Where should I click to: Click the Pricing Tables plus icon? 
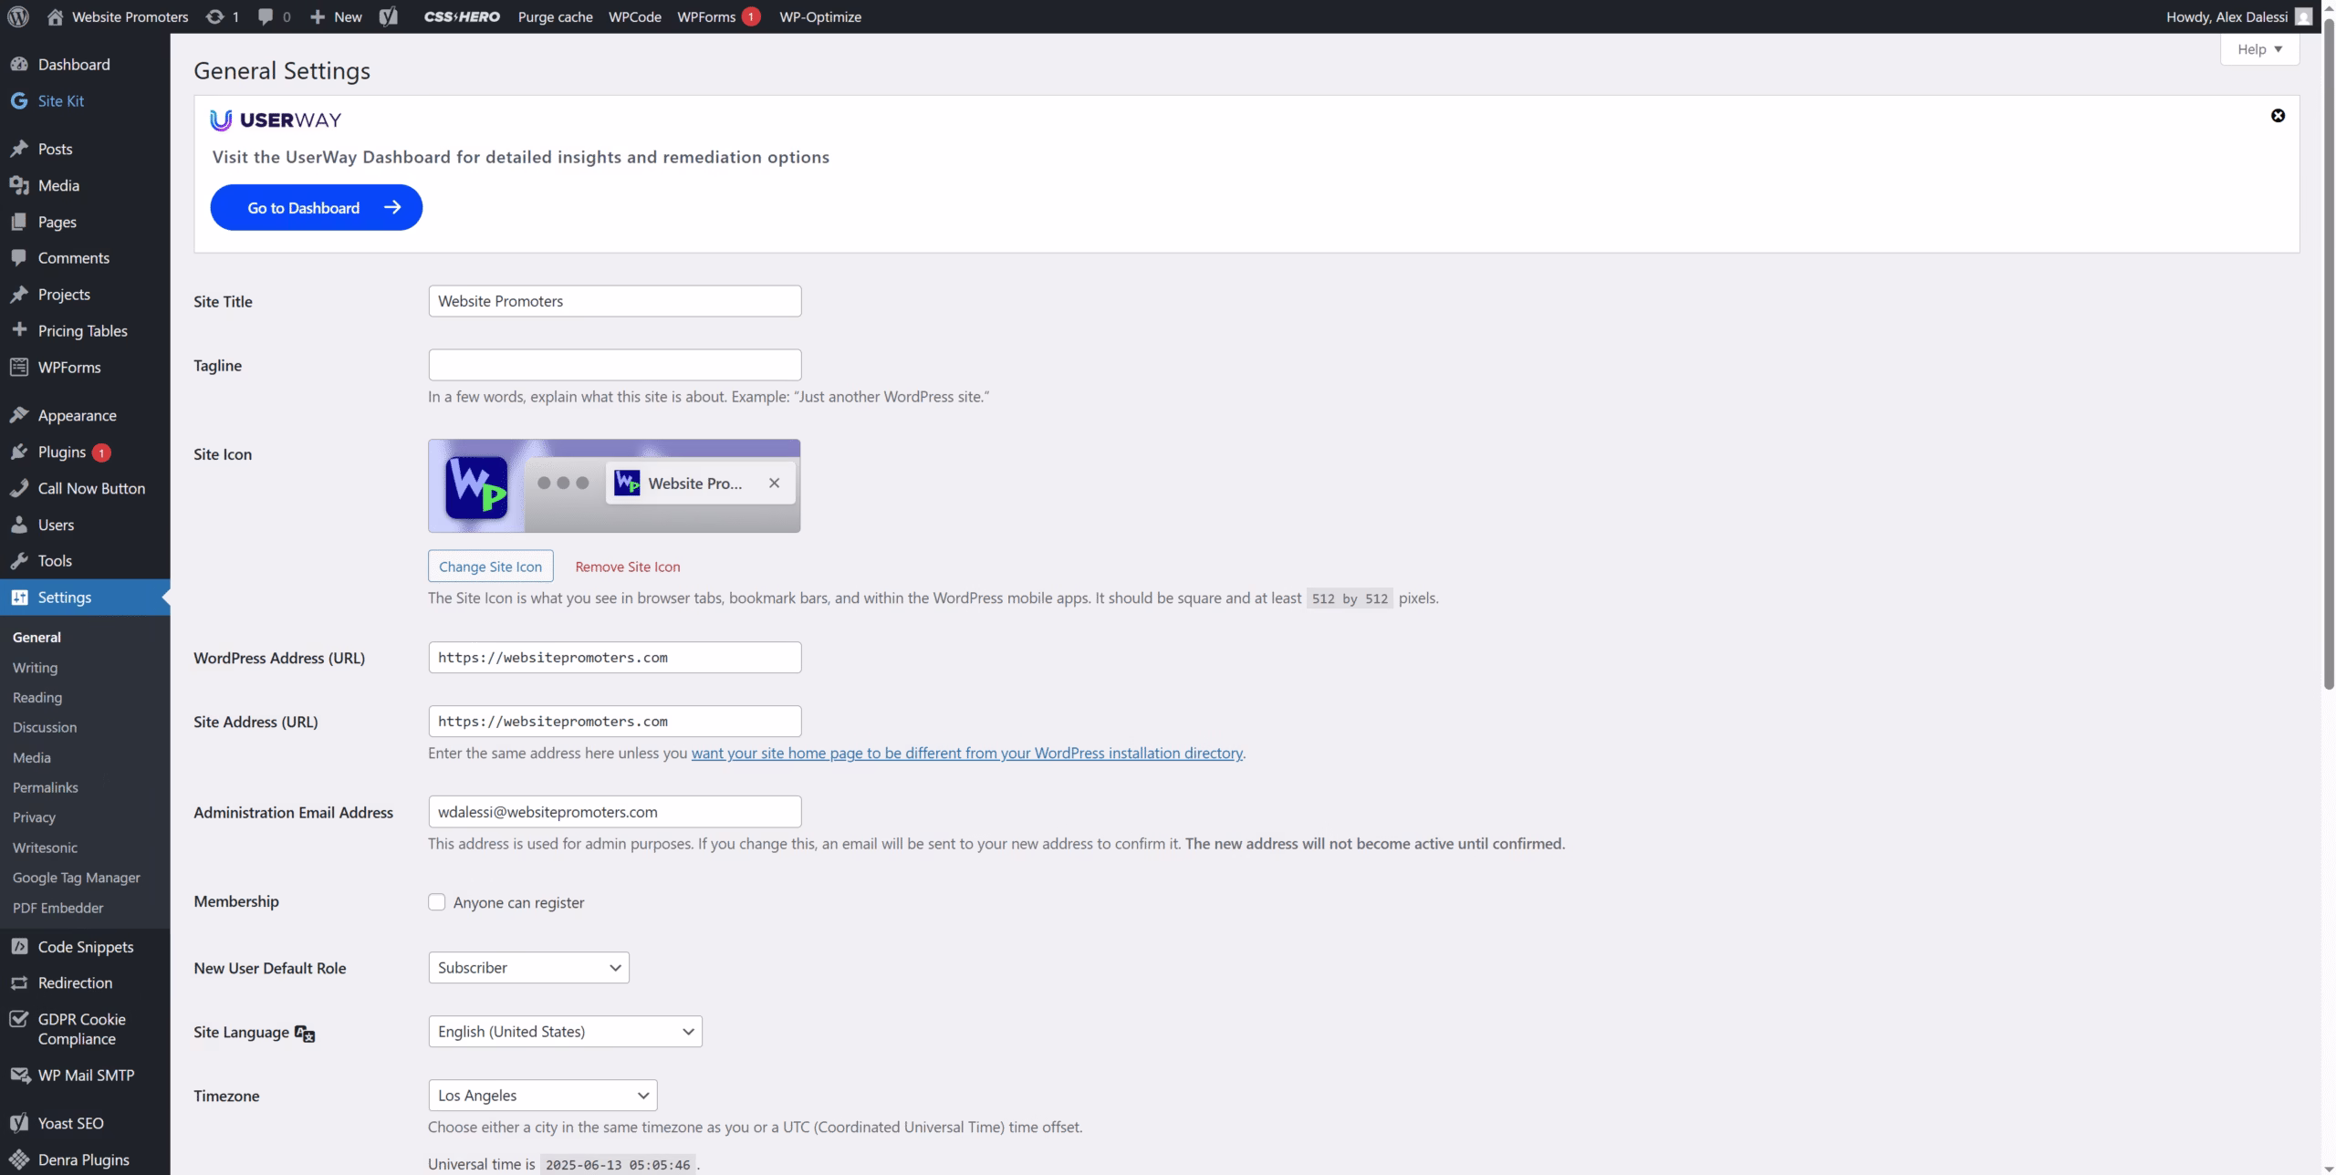(19, 330)
